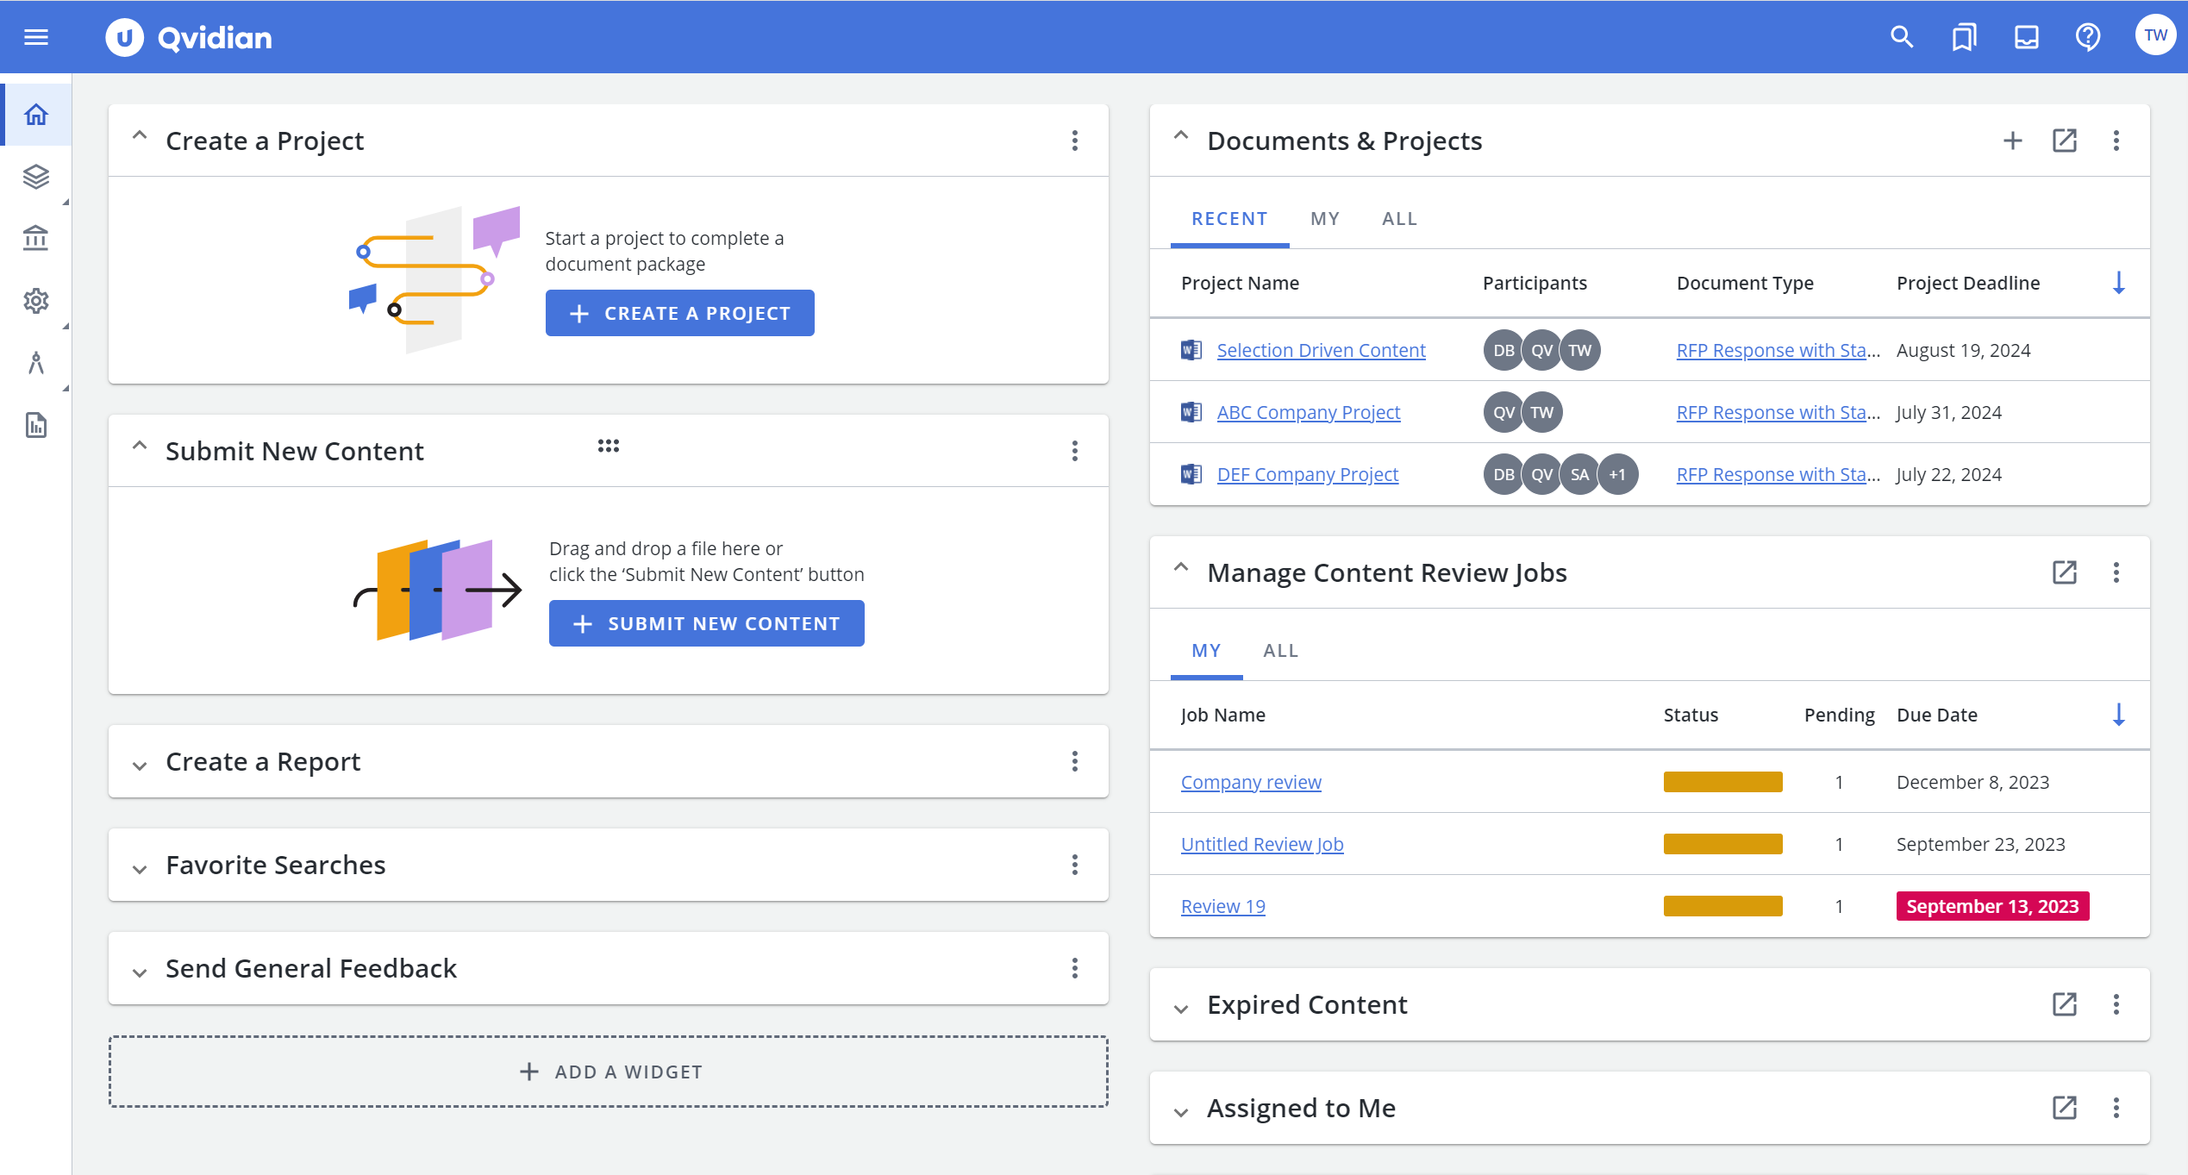
Task: Expand the Create a Report widget
Action: click(140, 765)
